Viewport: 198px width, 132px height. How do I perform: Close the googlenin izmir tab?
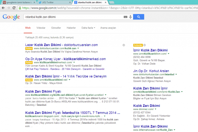coord(34,2)
